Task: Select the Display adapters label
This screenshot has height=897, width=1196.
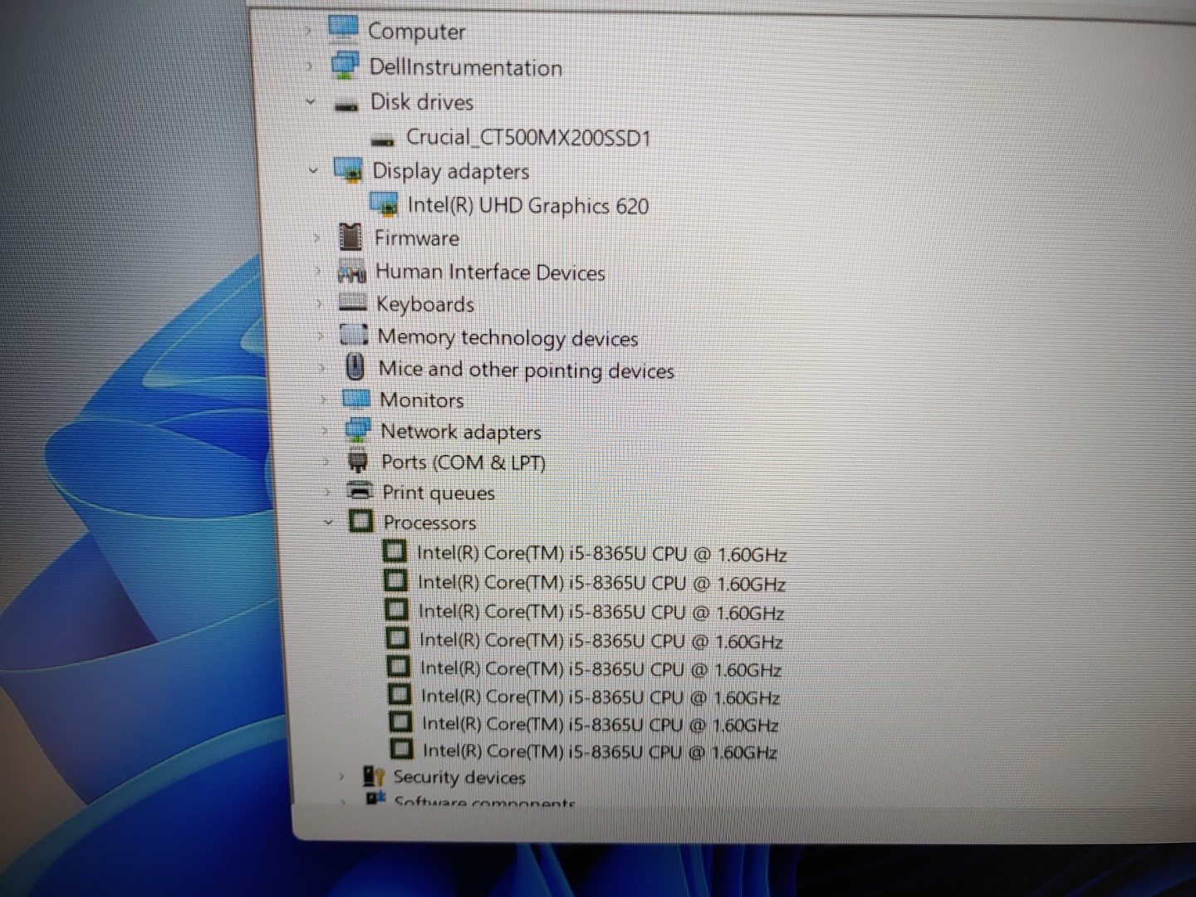Action: click(x=451, y=171)
